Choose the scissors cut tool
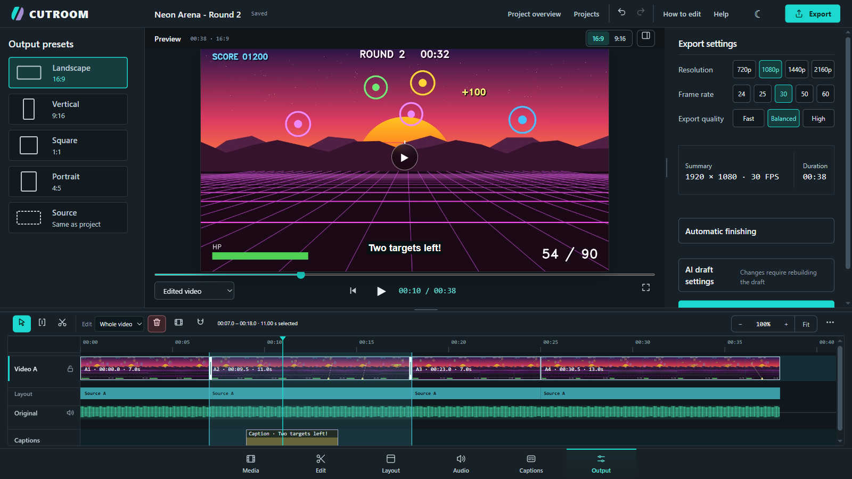The height and width of the screenshot is (479, 852). click(x=62, y=323)
